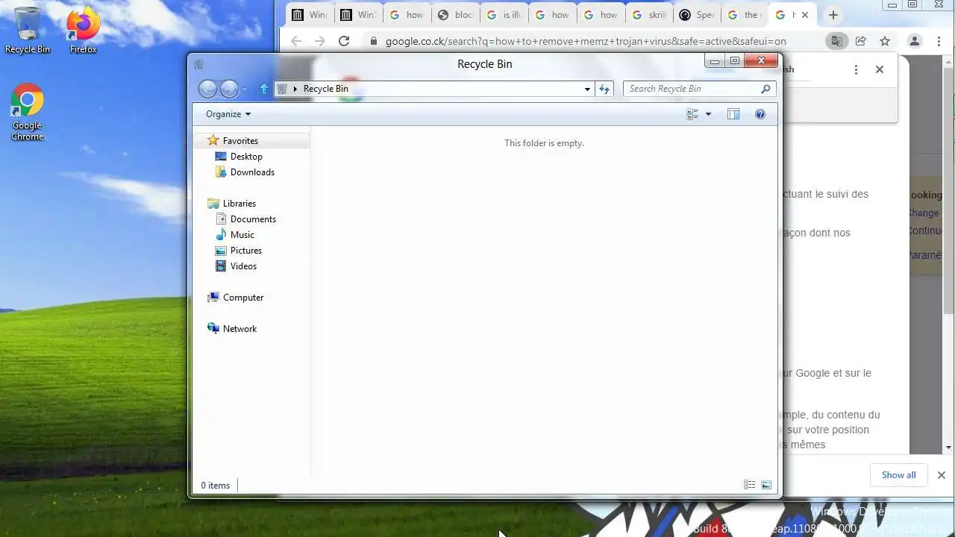Select Network in the navigation pane
This screenshot has width=955, height=537.
239,329
